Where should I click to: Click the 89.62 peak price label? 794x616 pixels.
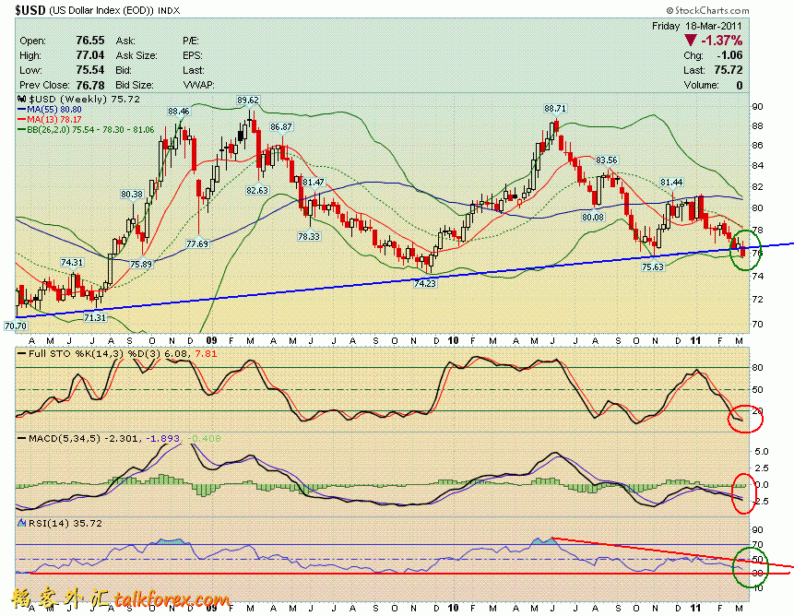click(248, 101)
